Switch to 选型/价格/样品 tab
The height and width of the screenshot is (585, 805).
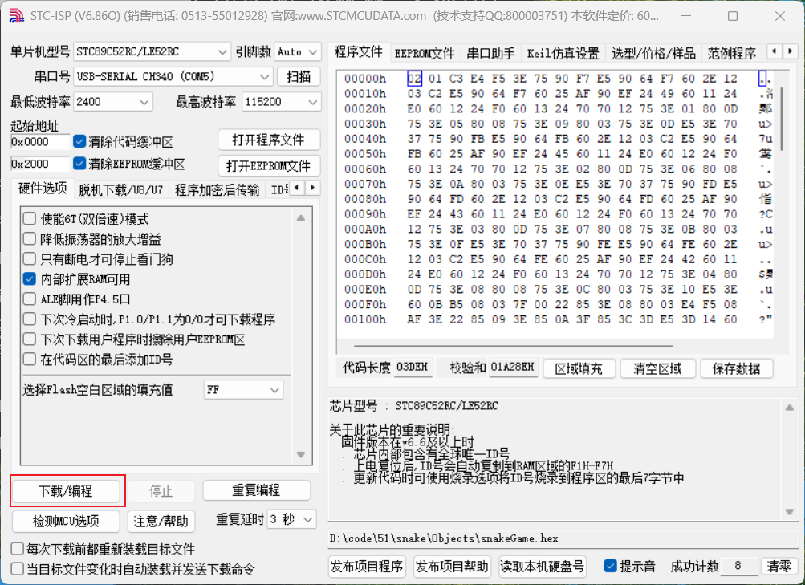click(653, 54)
